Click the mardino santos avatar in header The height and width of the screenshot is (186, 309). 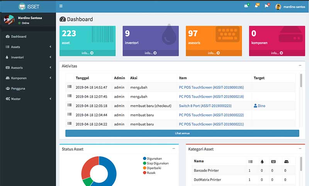278,7
